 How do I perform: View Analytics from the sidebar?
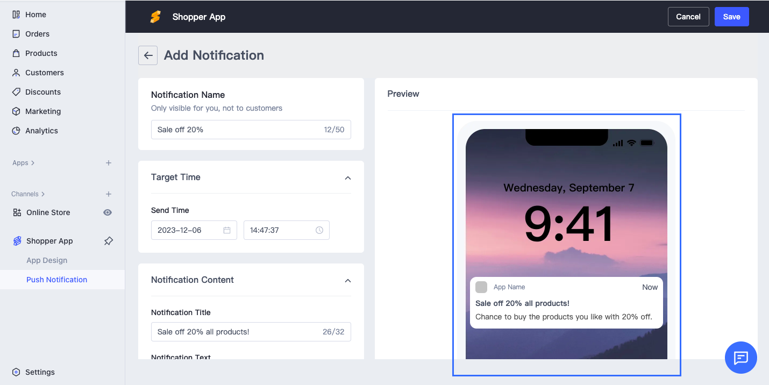[41, 130]
